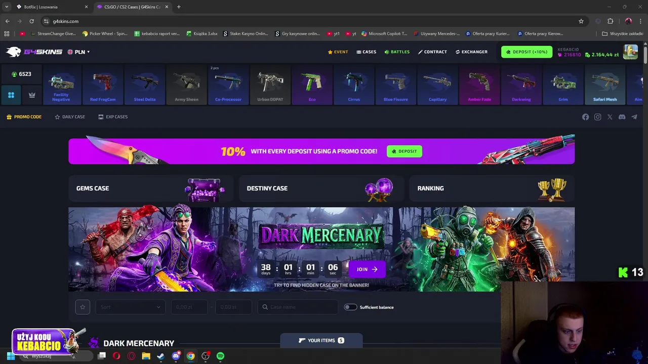
Task: Click the DEPOSIT button in promo banner
Action: [404, 151]
